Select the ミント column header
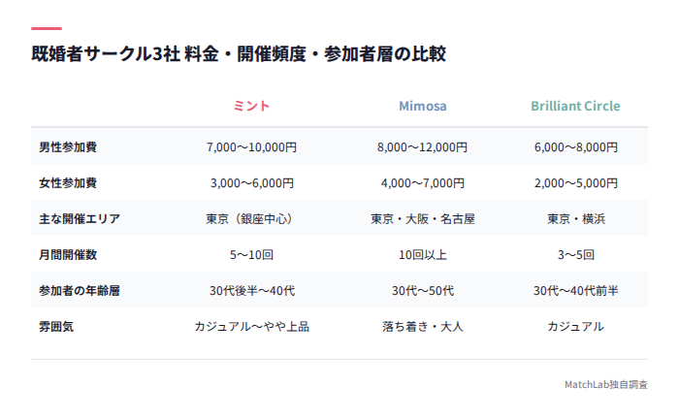The image size is (679, 420). click(251, 106)
